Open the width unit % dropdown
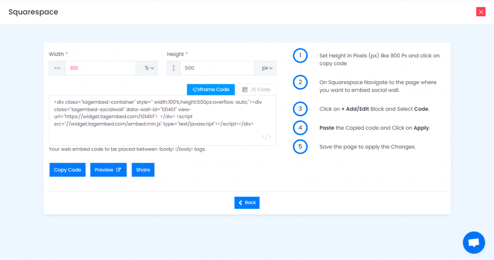The image size is (494, 260). (x=147, y=68)
